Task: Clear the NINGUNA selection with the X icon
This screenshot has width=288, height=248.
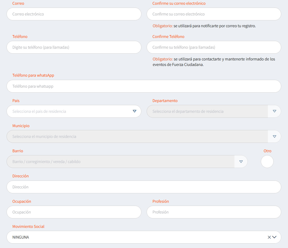Action: pos(269,237)
